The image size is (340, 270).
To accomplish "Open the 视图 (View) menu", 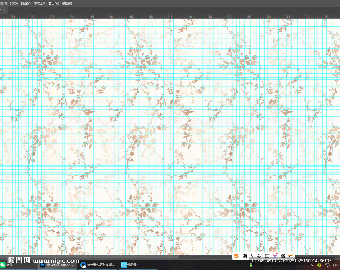I will (25, 3).
